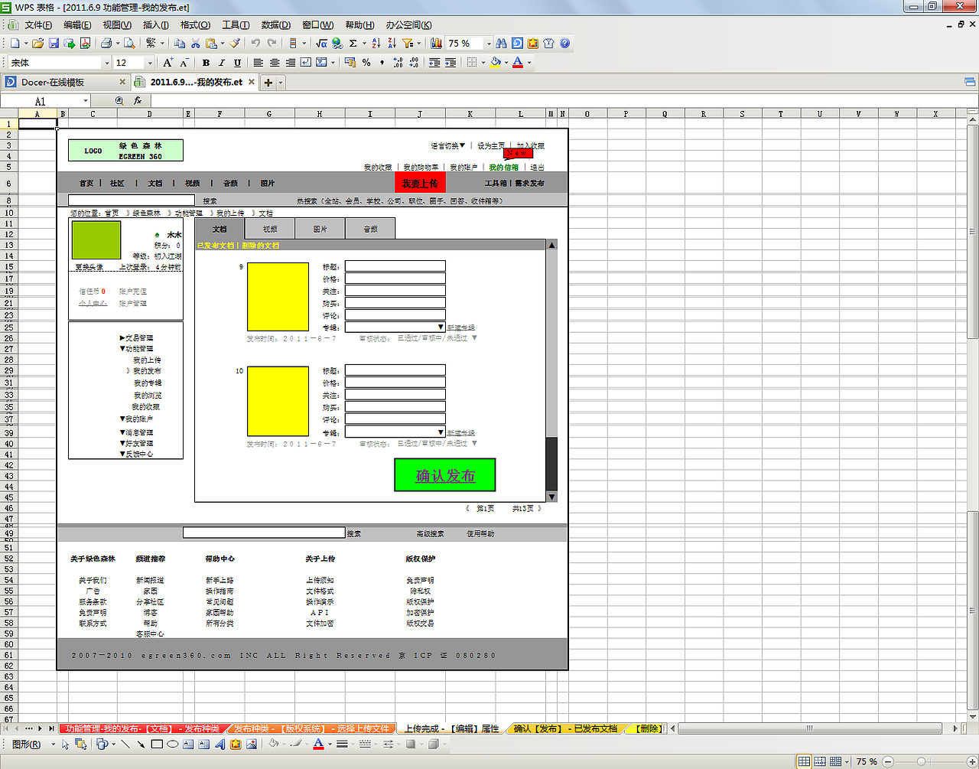Click the Percent style icon
Viewport: 979px width, 769px height.
click(x=366, y=63)
